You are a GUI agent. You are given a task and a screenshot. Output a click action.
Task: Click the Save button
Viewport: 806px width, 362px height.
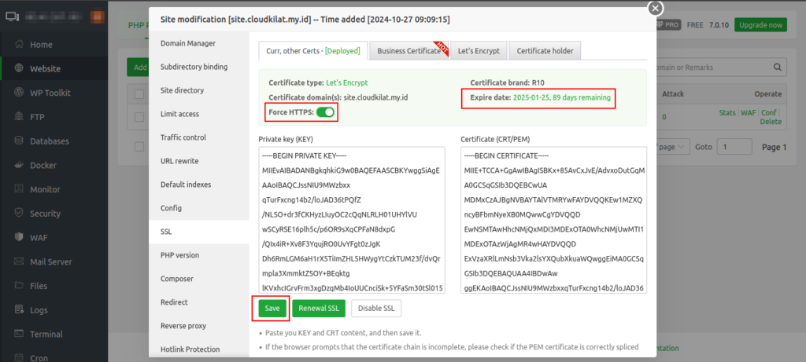(272, 308)
